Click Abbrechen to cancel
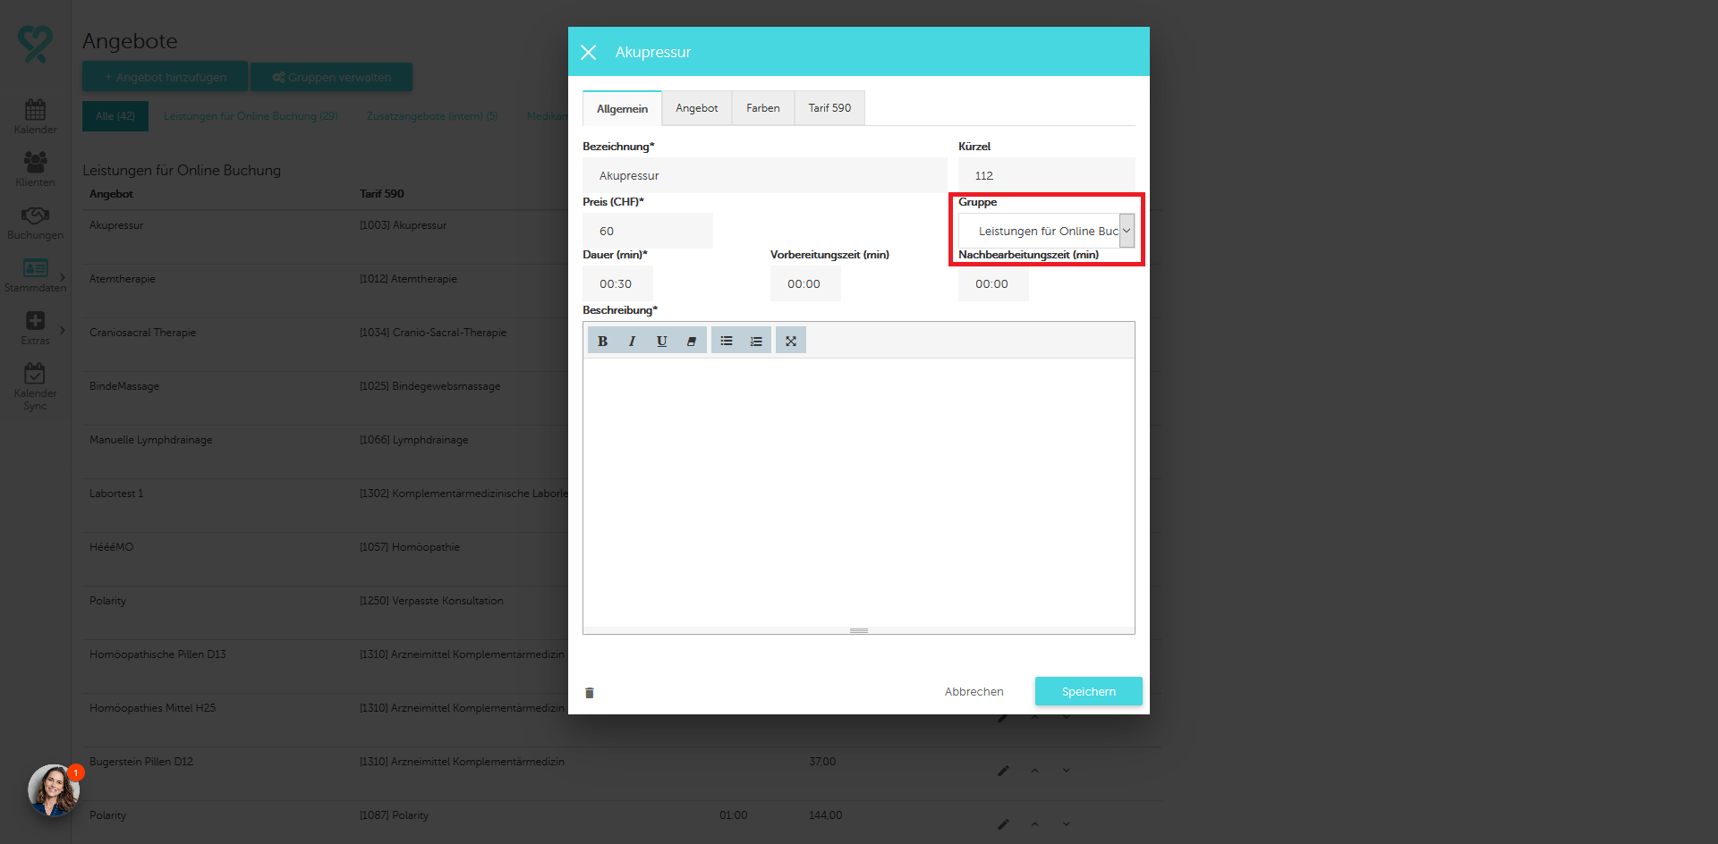Image resolution: width=1718 pixels, height=844 pixels. tap(974, 691)
